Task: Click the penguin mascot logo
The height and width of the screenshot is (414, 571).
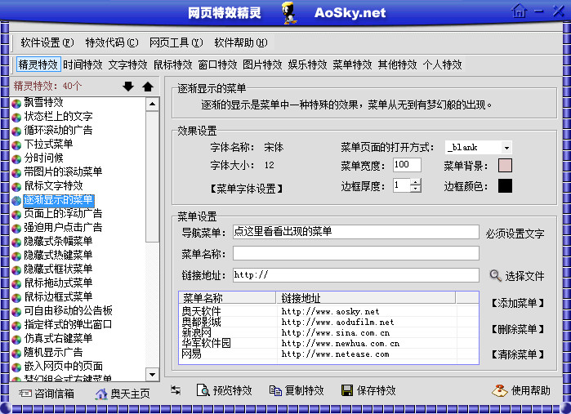Action: (289, 13)
